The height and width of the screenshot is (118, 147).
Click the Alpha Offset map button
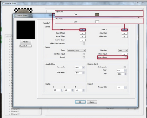point(82,37)
